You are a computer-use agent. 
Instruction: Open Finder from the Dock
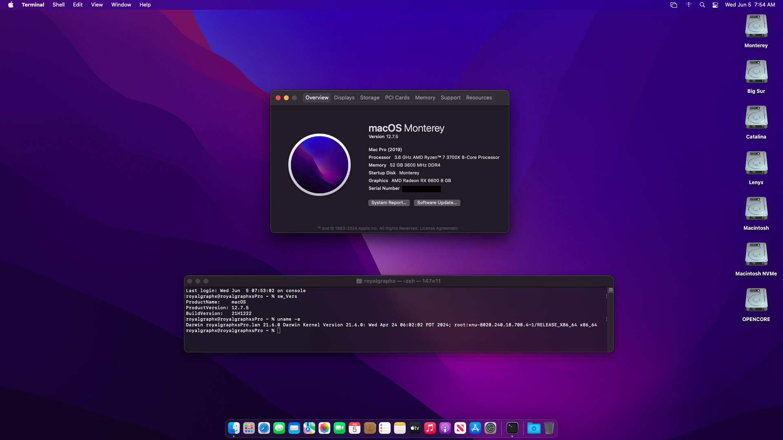234,428
